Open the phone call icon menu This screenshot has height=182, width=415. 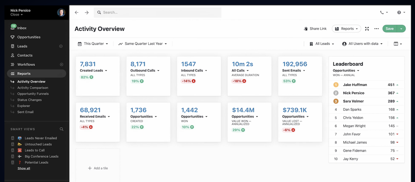384,12
